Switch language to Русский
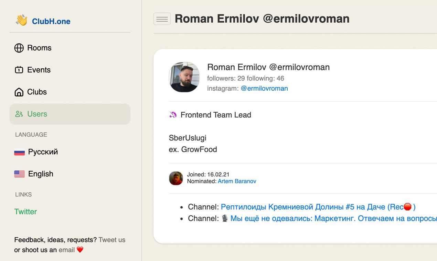The image size is (437, 261). pyautogui.click(x=43, y=152)
